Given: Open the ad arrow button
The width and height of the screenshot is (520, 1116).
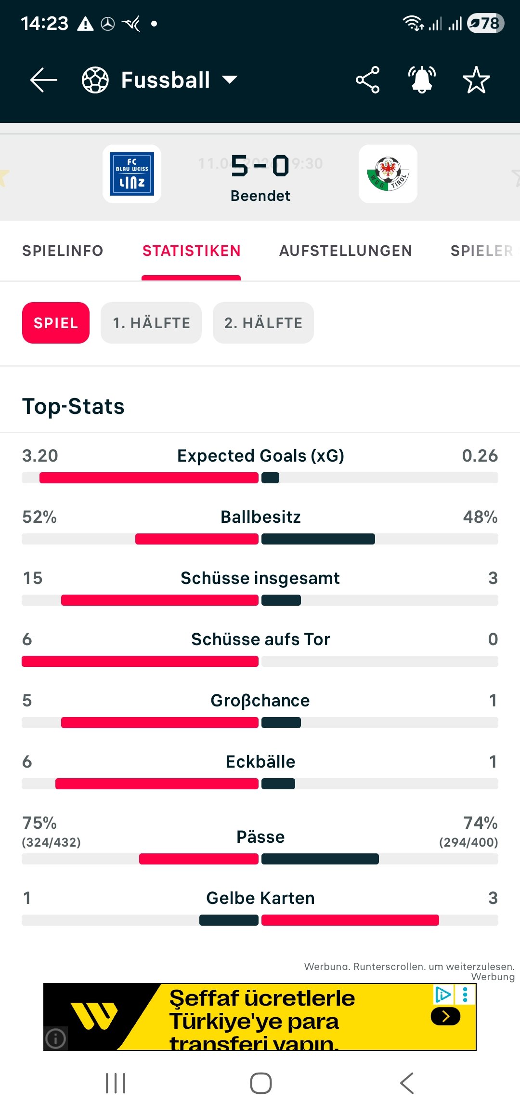Looking at the screenshot, I should 446,1017.
